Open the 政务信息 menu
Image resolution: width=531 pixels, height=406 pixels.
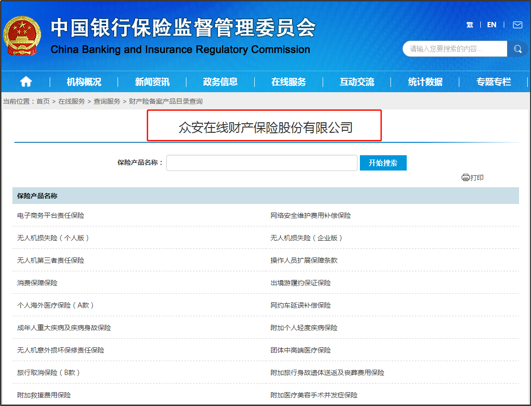coord(220,82)
